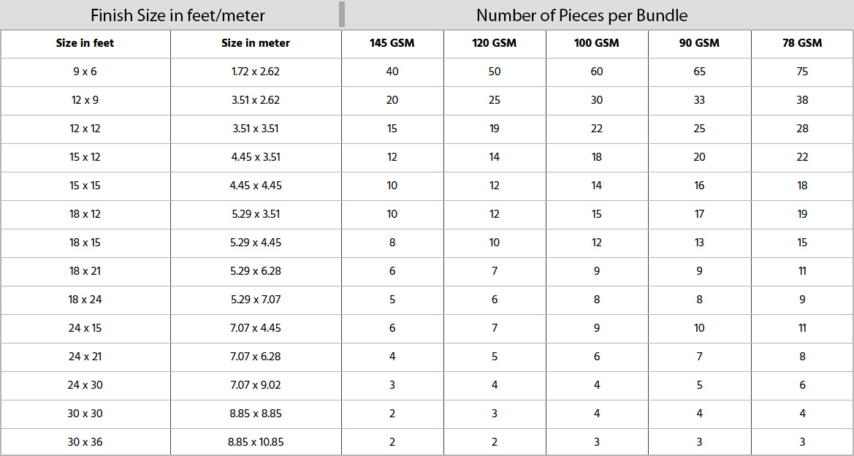Click the 75 value in the 9 x 6 row
This screenshot has height=456, width=854.
pos(801,72)
